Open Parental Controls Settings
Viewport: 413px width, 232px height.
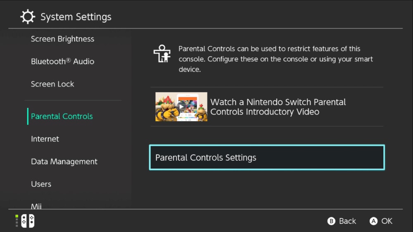coord(267,157)
